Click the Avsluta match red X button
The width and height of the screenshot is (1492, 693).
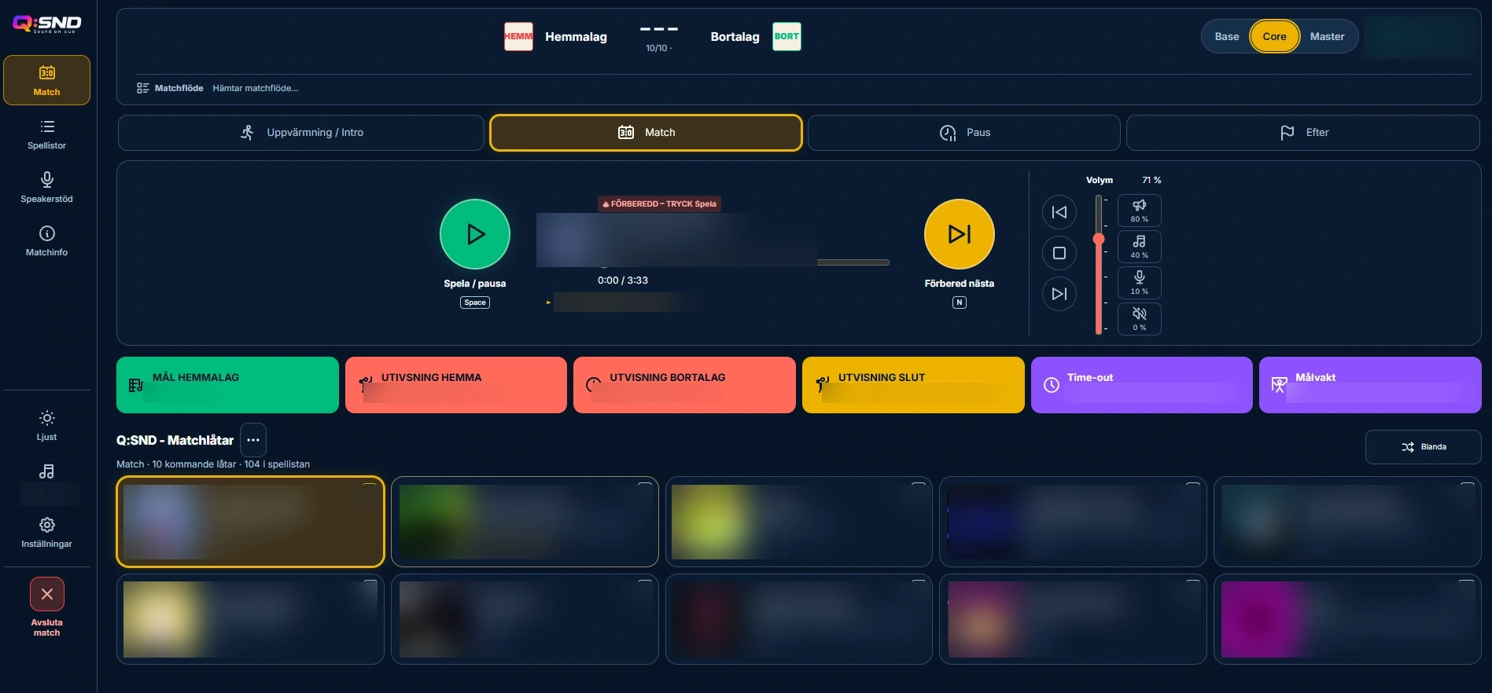(47, 594)
